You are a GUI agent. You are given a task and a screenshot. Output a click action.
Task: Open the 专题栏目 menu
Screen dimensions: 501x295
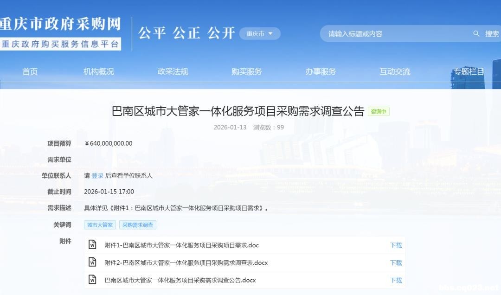(x=469, y=71)
